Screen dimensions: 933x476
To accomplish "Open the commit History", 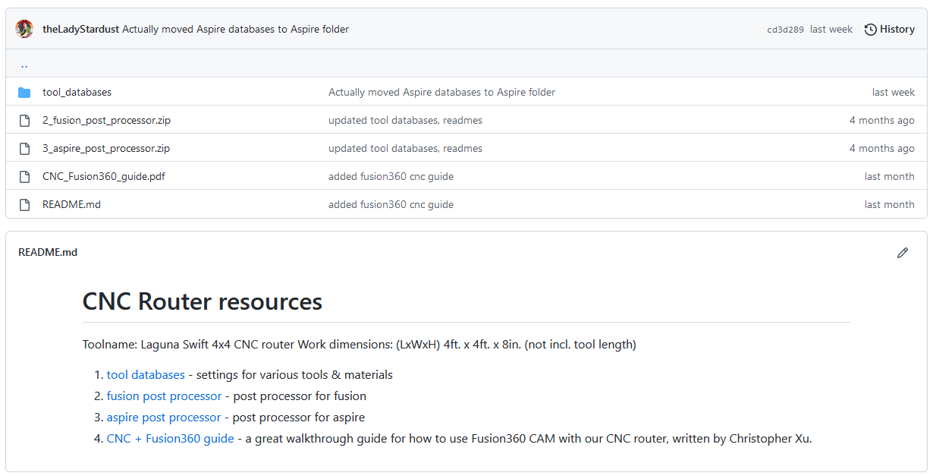I will (889, 30).
